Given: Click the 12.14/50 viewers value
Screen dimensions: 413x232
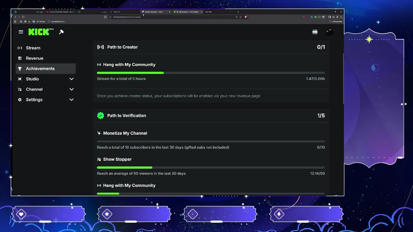Looking at the screenshot, I should [x=317, y=173].
